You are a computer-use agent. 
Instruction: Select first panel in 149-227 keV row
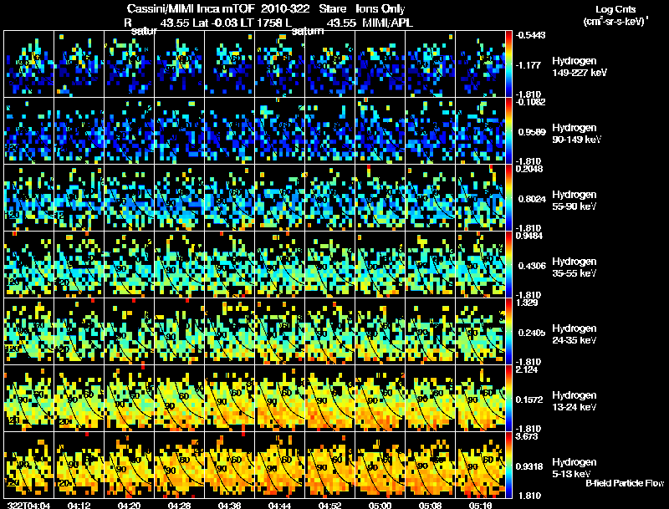tap(28, 64)
